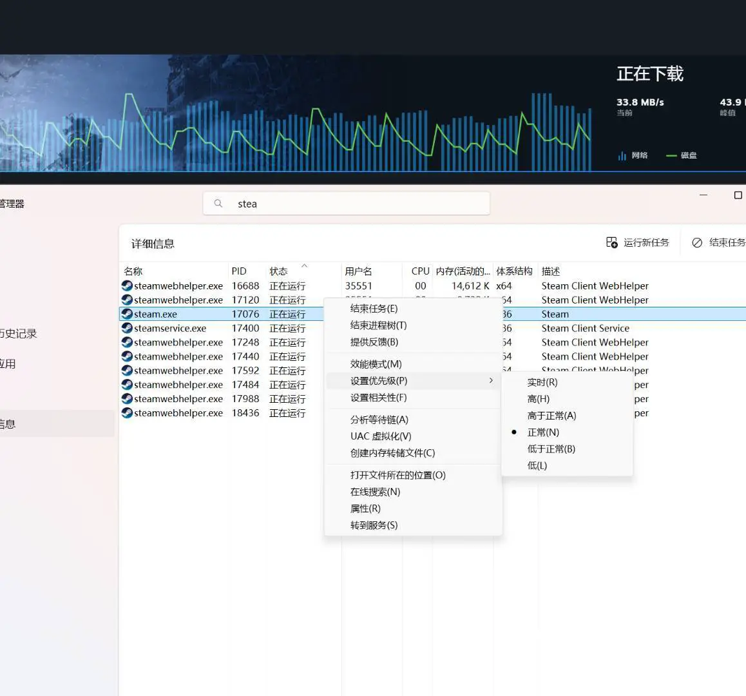Screen dimensions: 746x696
Task: Sort by the 状态 column header
Action: (278, 271)
